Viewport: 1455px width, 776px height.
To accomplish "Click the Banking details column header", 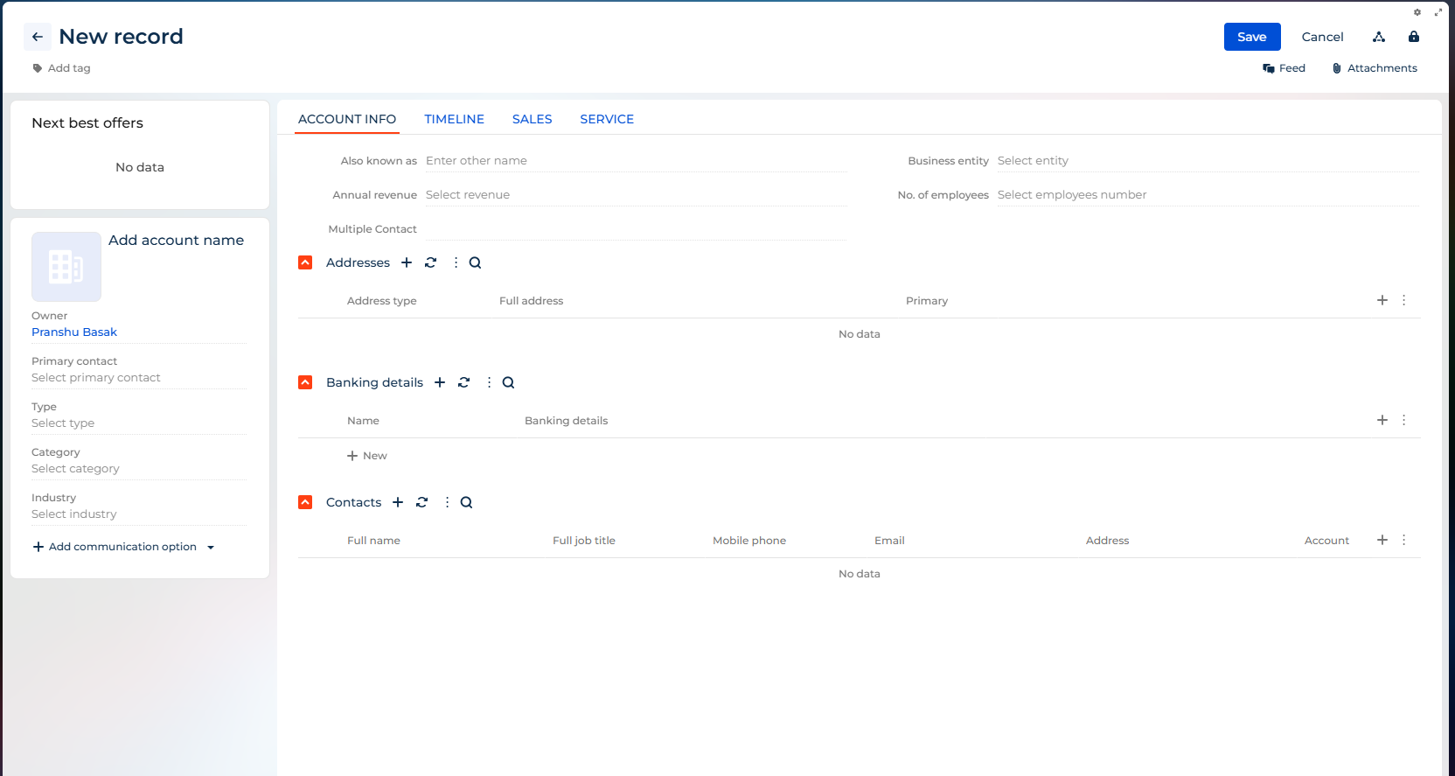I will [x=567, y=421].
